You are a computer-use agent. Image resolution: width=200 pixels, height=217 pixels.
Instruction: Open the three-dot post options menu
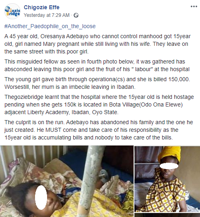[194, 6]
